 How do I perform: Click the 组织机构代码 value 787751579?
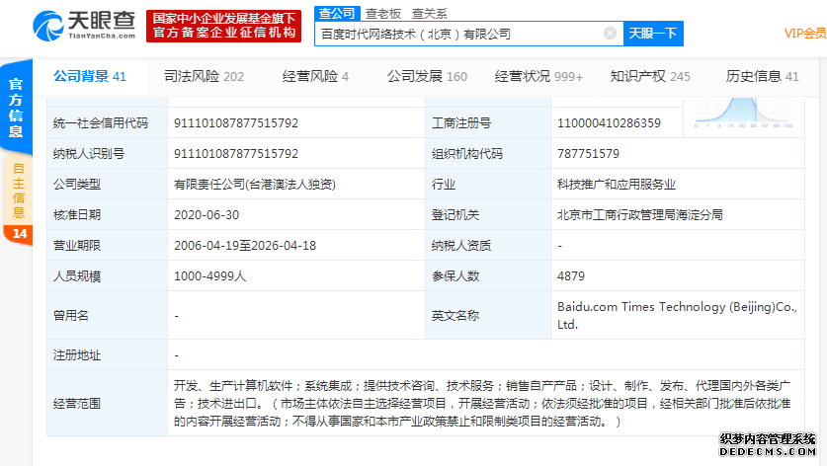pos(588,154)
